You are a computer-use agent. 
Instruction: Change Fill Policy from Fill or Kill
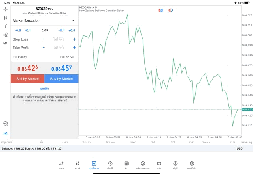pyautogui.click(x=67, y=57)
